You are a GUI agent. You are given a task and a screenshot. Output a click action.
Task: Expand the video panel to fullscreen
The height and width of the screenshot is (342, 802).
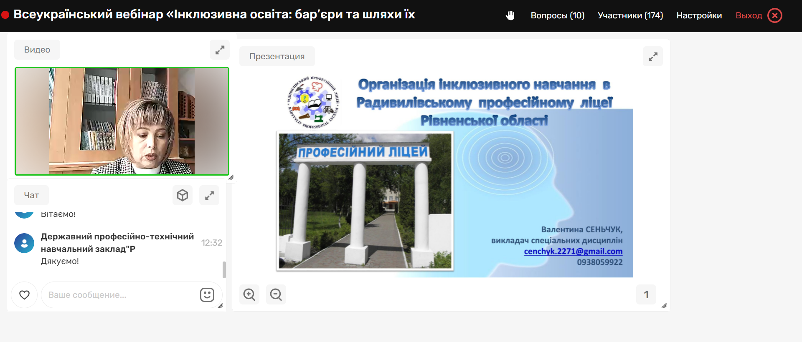pyautogui.click(x=220, y=50)
